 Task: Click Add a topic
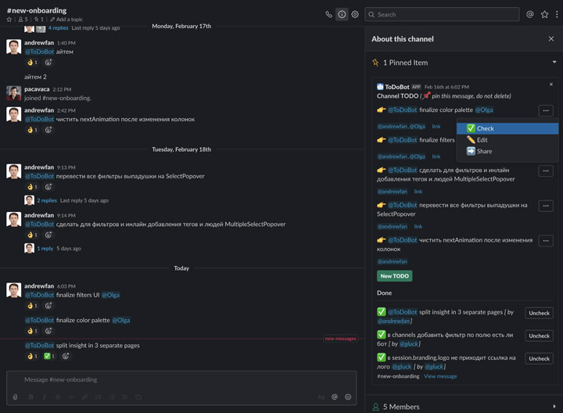pos(66,20)
